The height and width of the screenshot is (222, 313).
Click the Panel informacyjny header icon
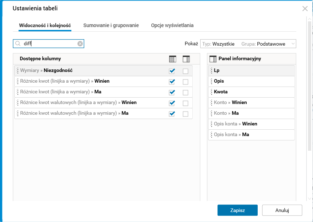click(x=213, y=59)
